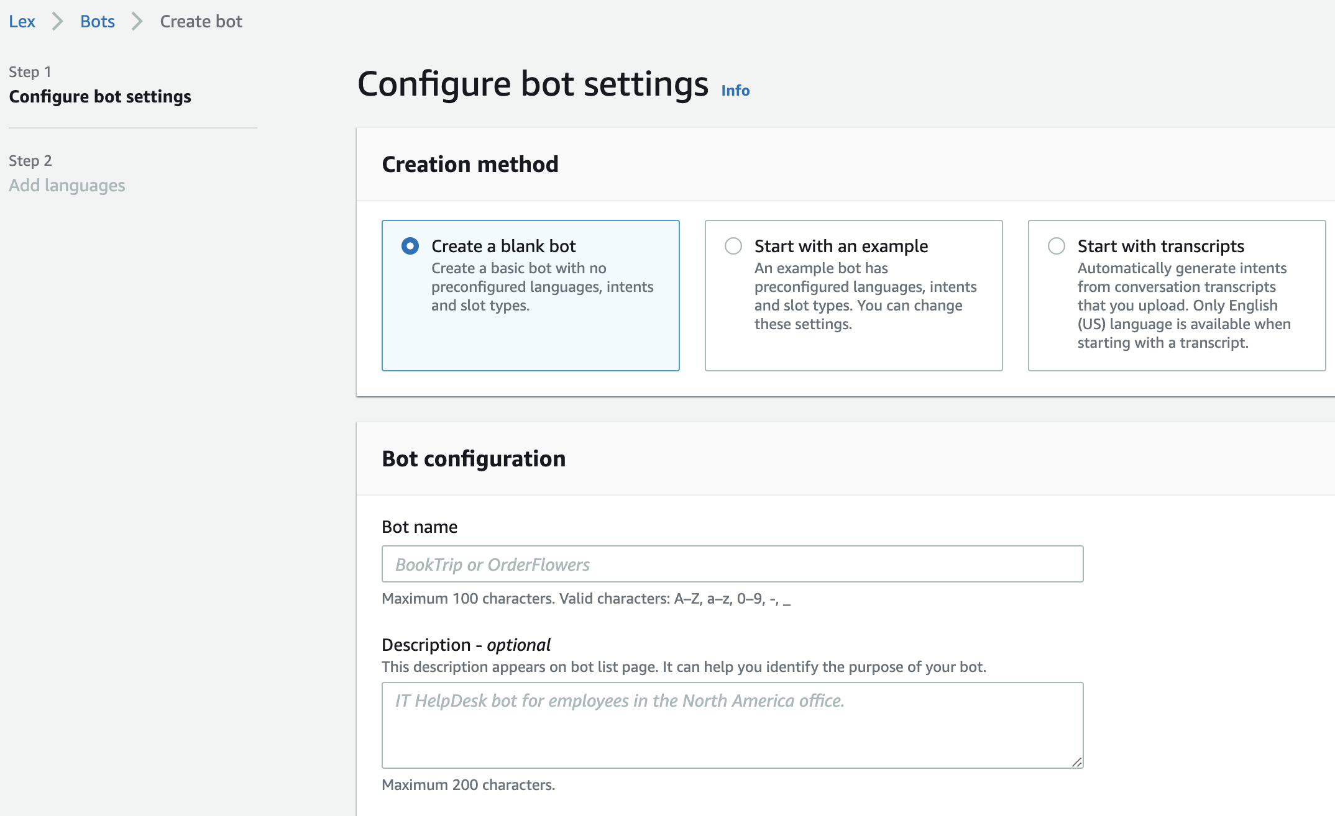Click the Info link beside page title
Image resolution: width=1335 pixels, height=816 pixels.
coord(735,91)
